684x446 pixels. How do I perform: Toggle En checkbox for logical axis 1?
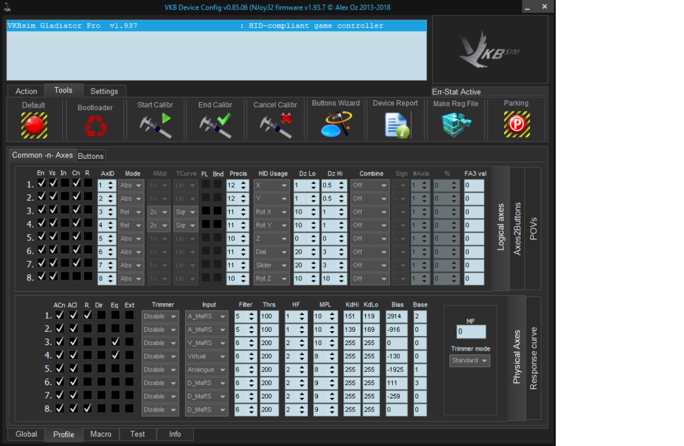41,184
